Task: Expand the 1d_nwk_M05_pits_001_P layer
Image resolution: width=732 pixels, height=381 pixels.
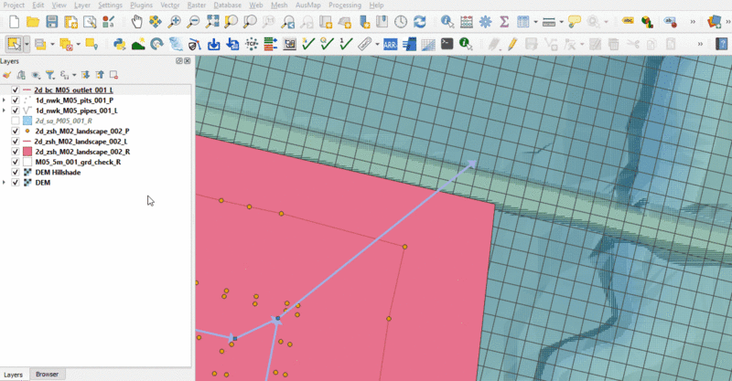Action: tap(5, 101)
